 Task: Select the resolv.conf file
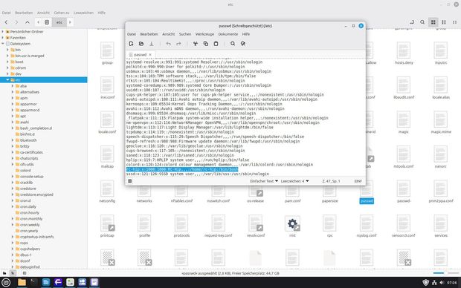pyautogui.click(x=256, y=226)
